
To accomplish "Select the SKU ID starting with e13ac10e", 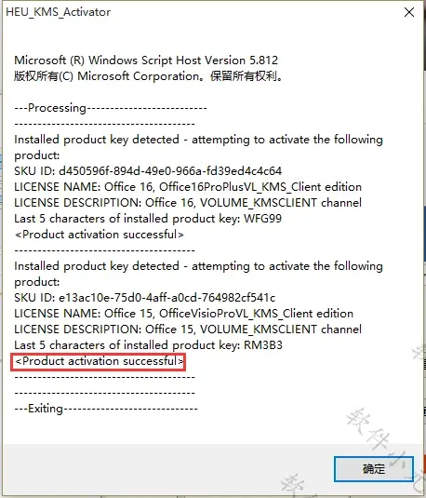I will point(145,298).
